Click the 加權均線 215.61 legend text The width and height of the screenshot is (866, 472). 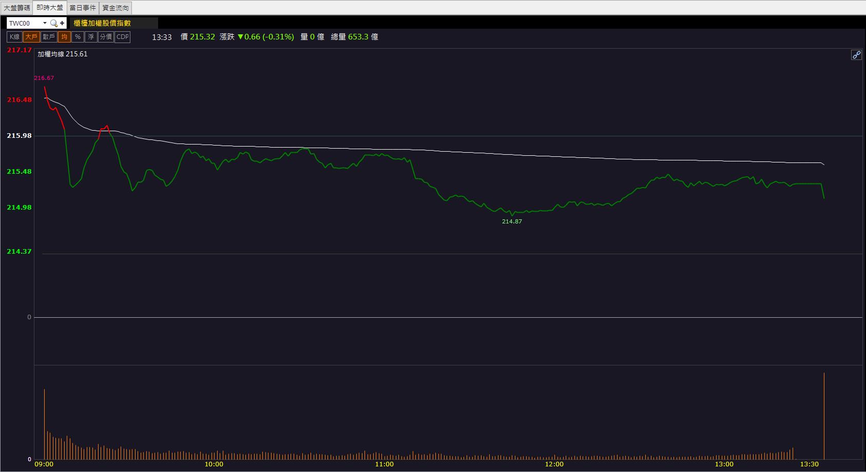click(x=63, y=54)
